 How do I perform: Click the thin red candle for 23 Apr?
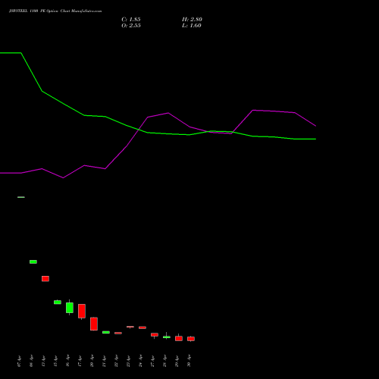[x=130, y=327]
